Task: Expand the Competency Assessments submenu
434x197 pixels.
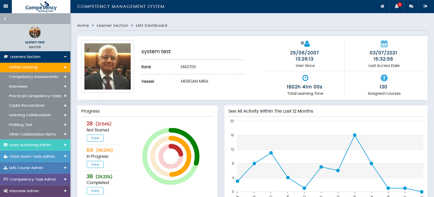Action: tap(65, 77)
